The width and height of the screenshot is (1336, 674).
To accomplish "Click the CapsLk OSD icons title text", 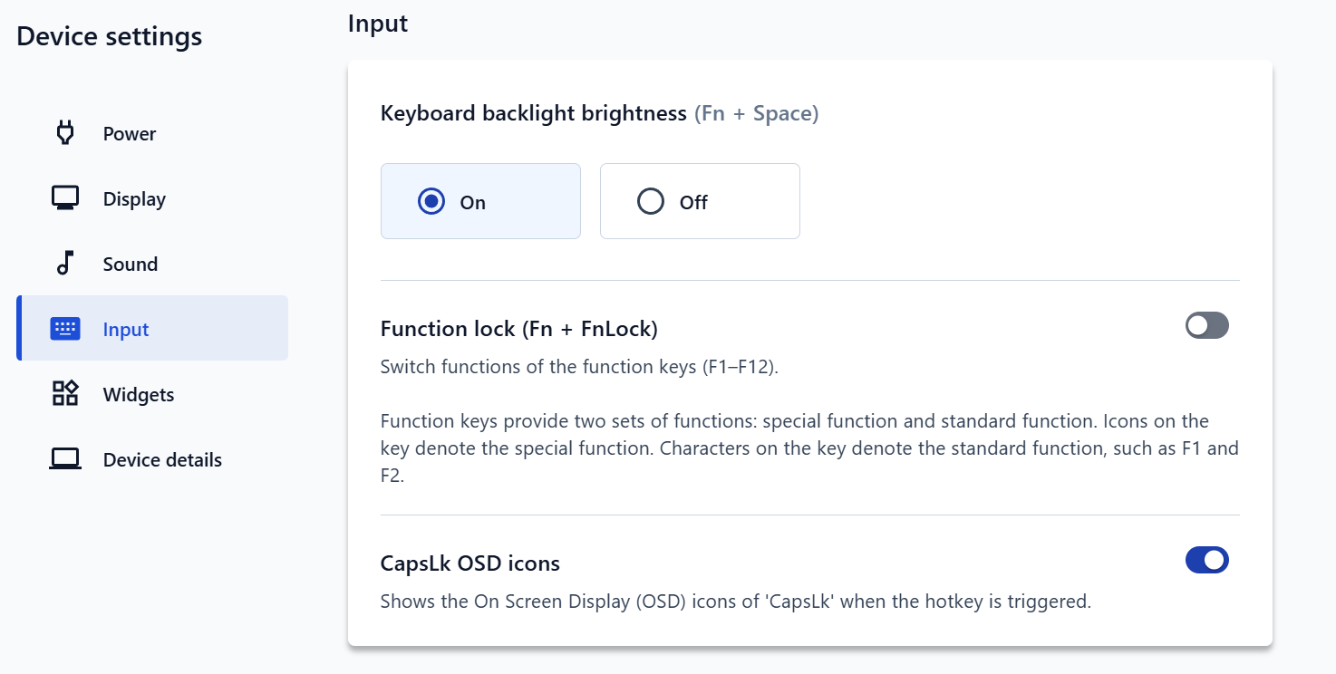I will (x=470, y=563).
